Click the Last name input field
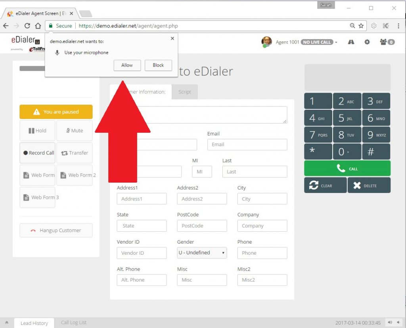The image size is (406, 328). 255,172
